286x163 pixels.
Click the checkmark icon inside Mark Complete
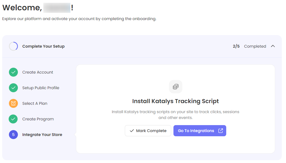(x=132, y=131)
